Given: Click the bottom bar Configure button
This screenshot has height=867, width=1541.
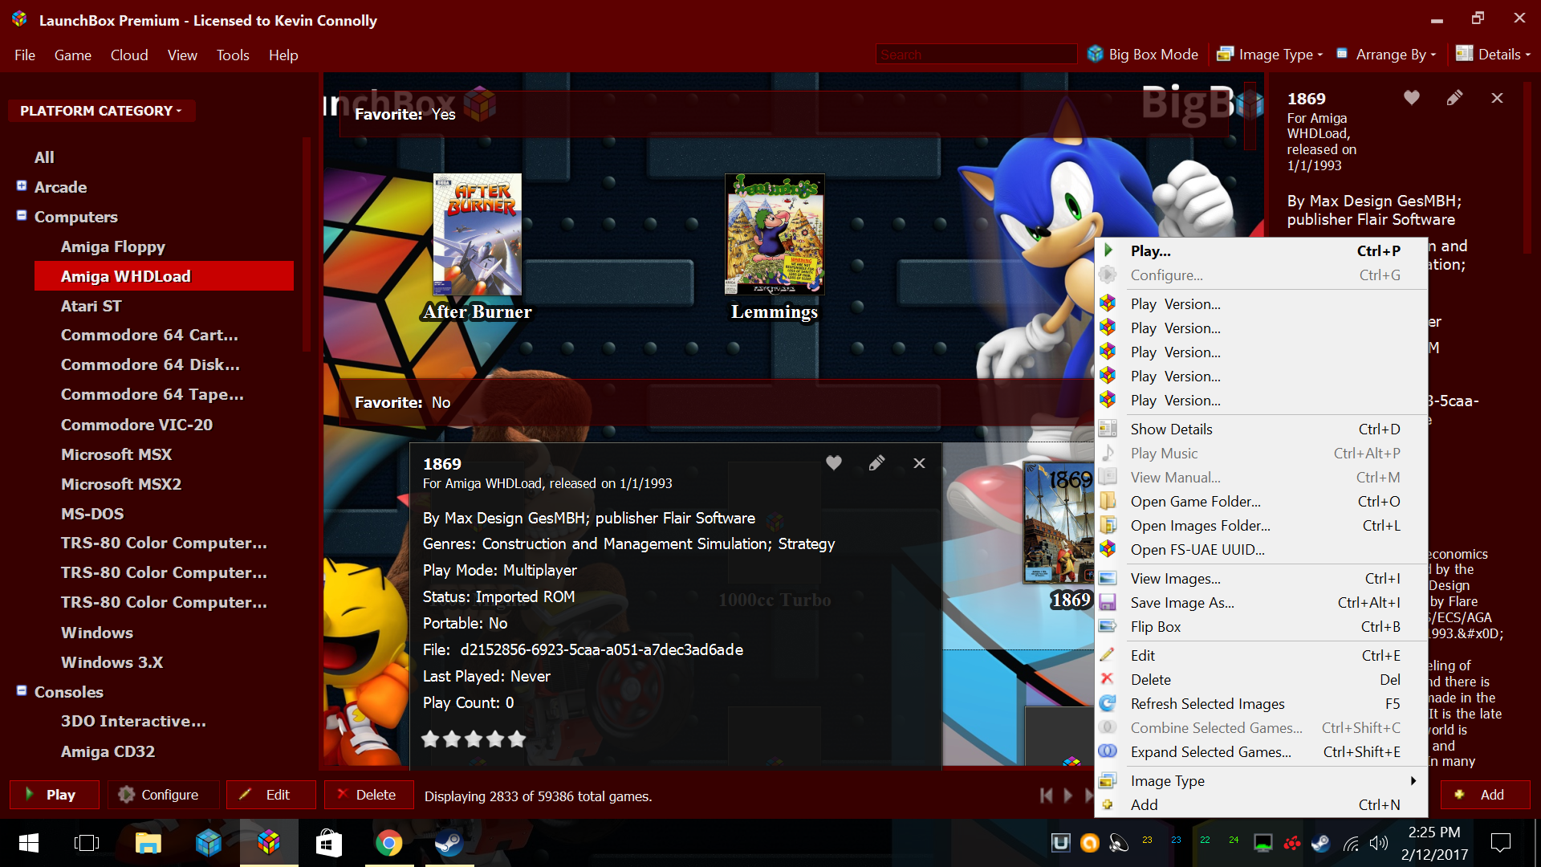Looking at the screenshot, I should pos(163,795).
